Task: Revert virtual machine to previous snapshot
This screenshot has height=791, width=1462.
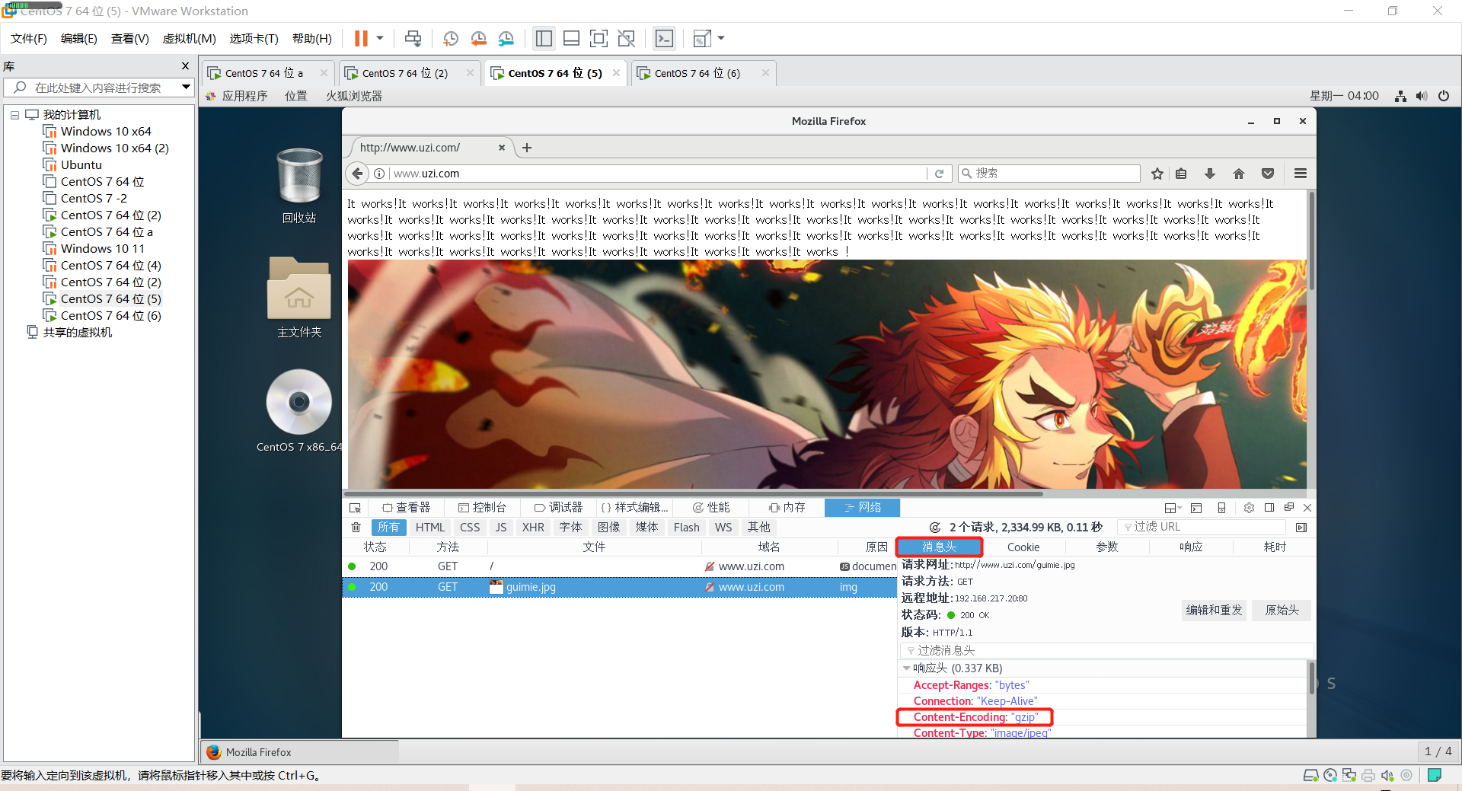Action: 478,38
